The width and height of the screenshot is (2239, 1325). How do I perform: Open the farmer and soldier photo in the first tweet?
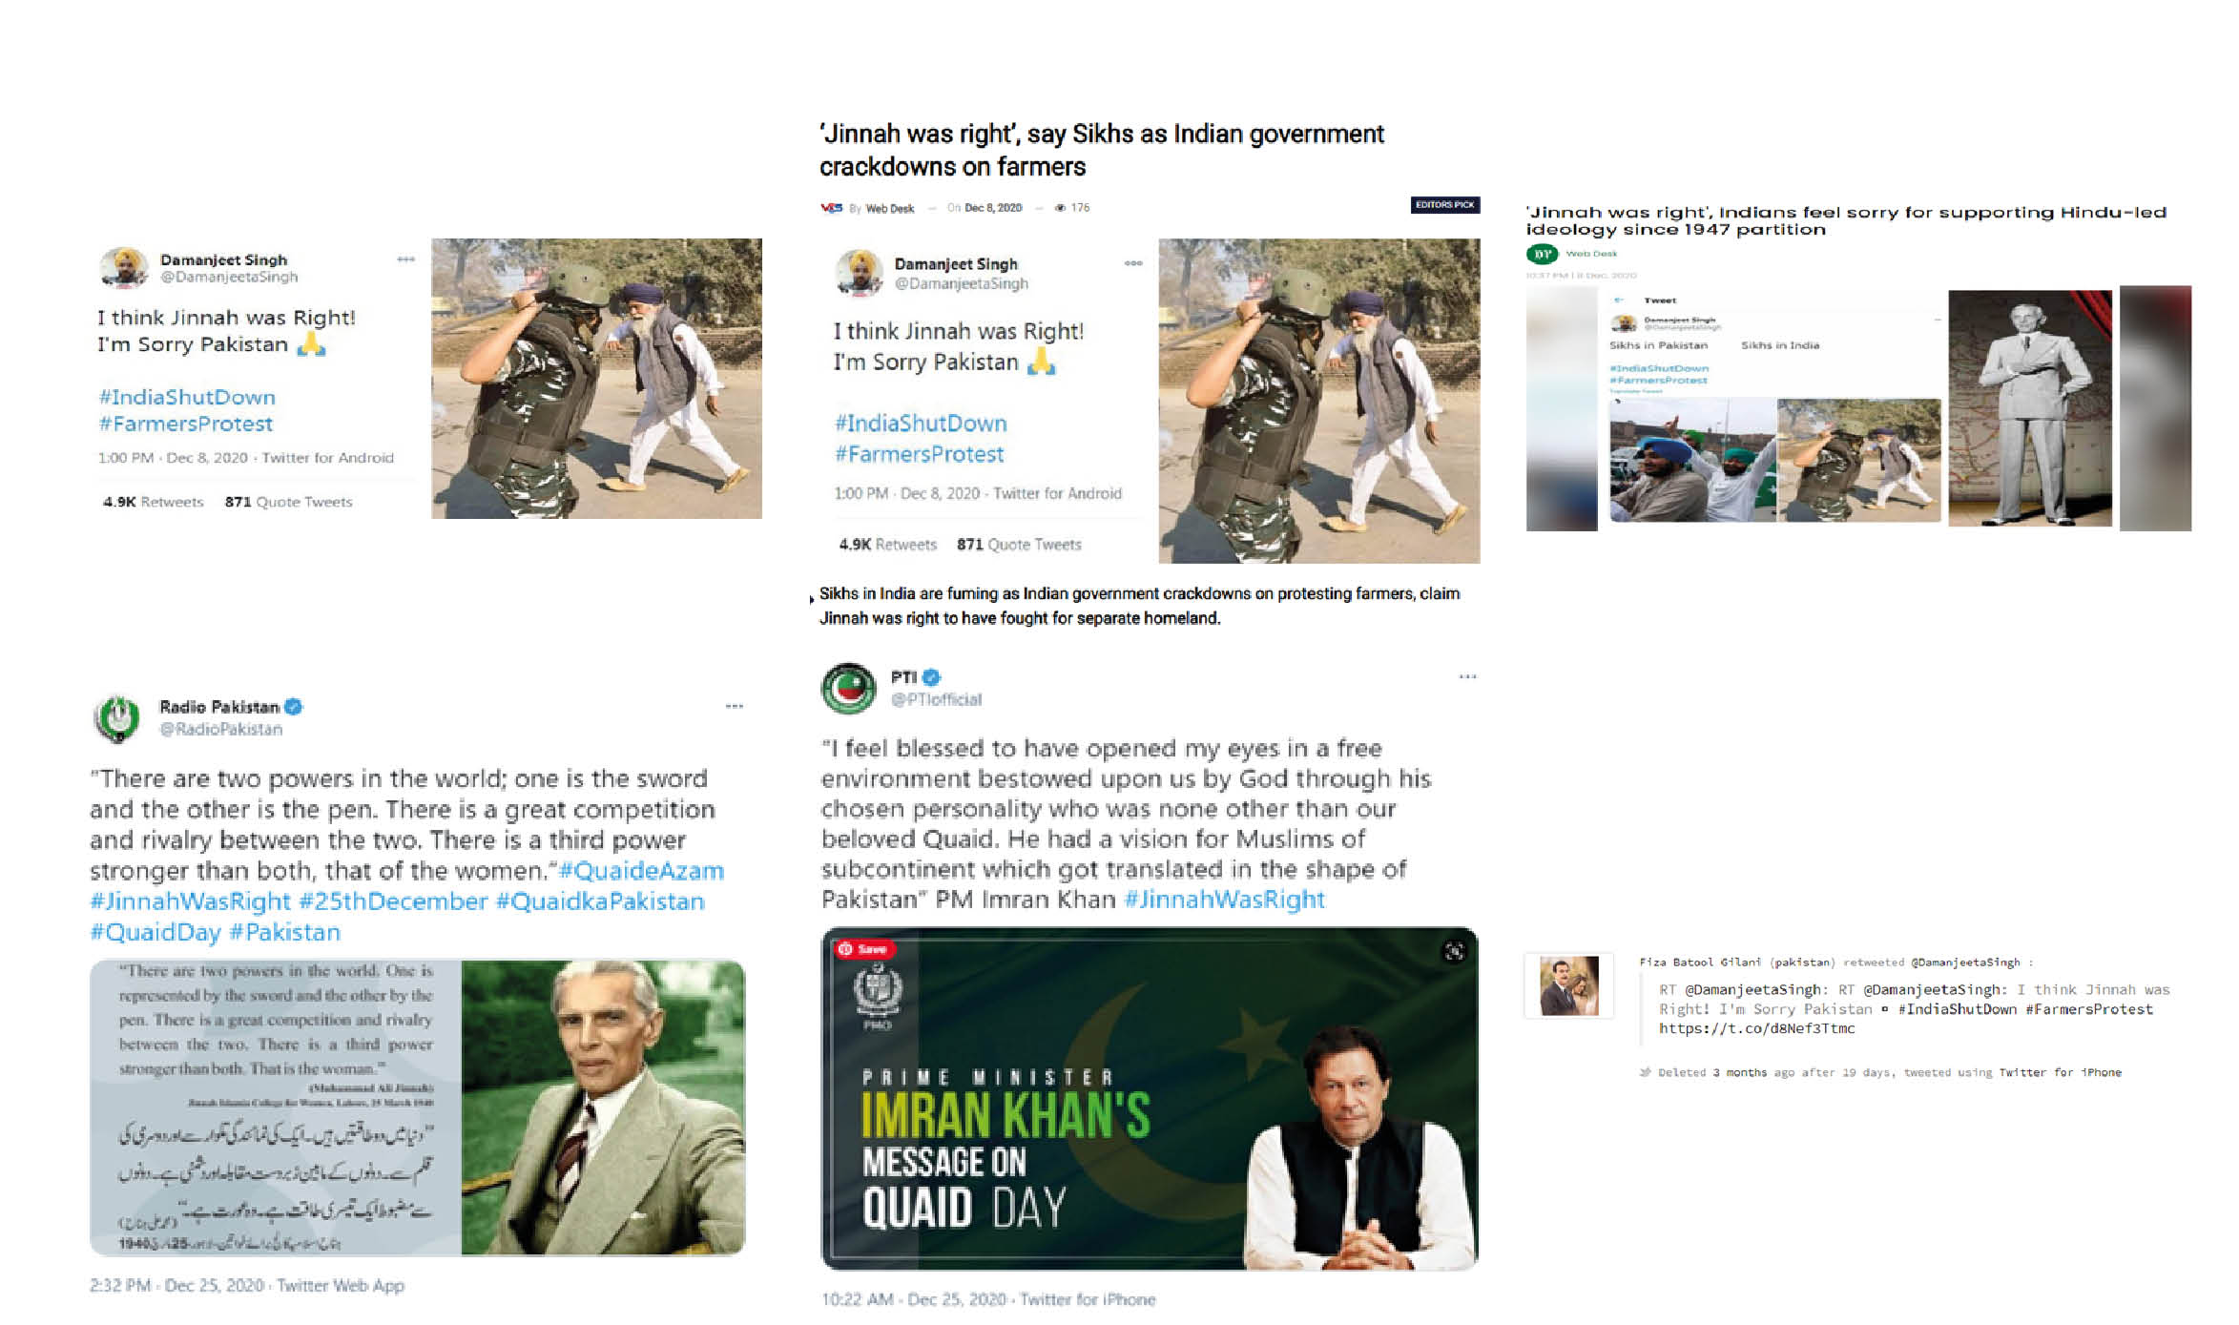tap(596, 379)
